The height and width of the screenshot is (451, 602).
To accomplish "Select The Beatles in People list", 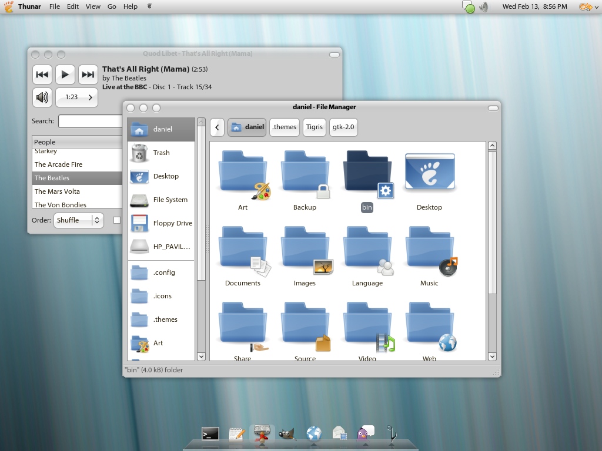I will pos(77,178).
